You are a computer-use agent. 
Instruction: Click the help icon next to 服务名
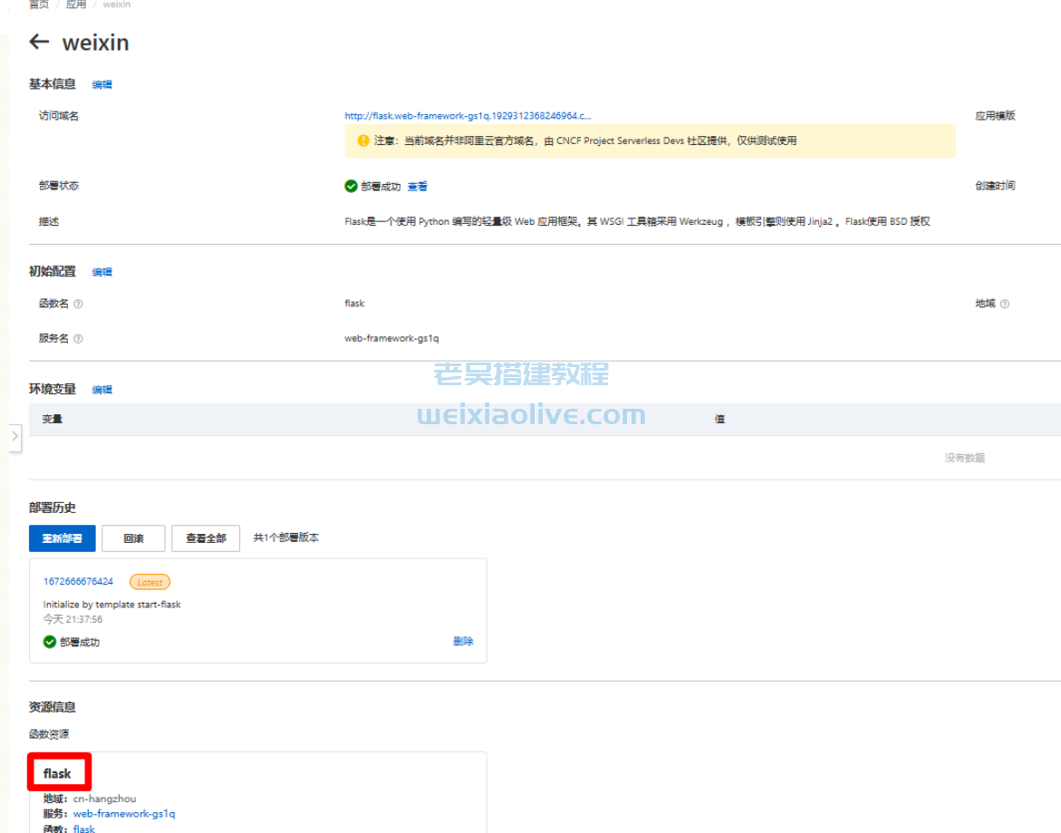78,339
